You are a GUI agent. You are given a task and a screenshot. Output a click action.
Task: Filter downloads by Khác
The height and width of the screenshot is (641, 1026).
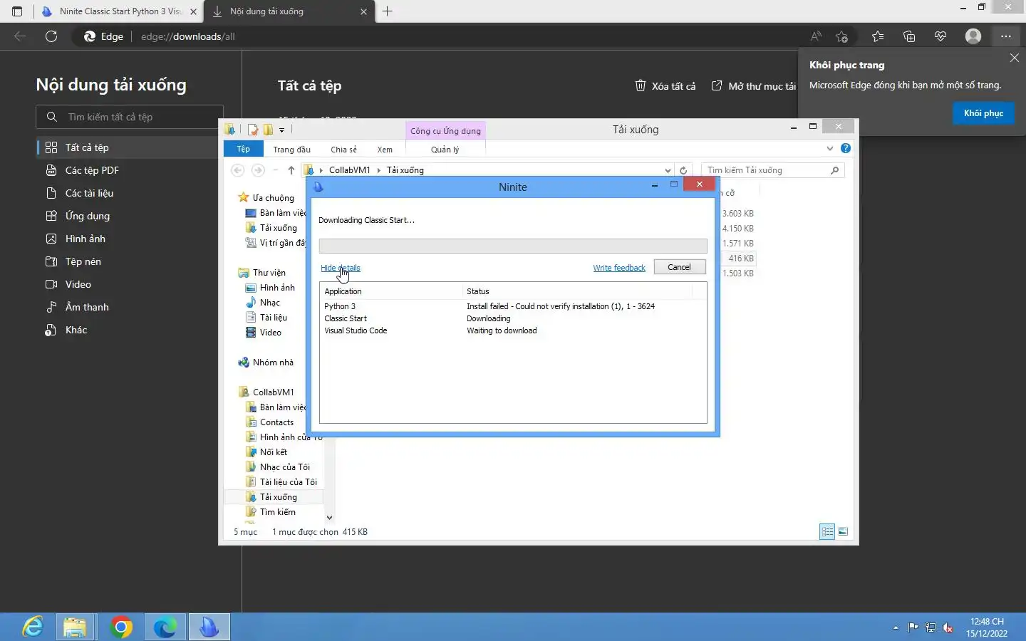coord(130,330)
